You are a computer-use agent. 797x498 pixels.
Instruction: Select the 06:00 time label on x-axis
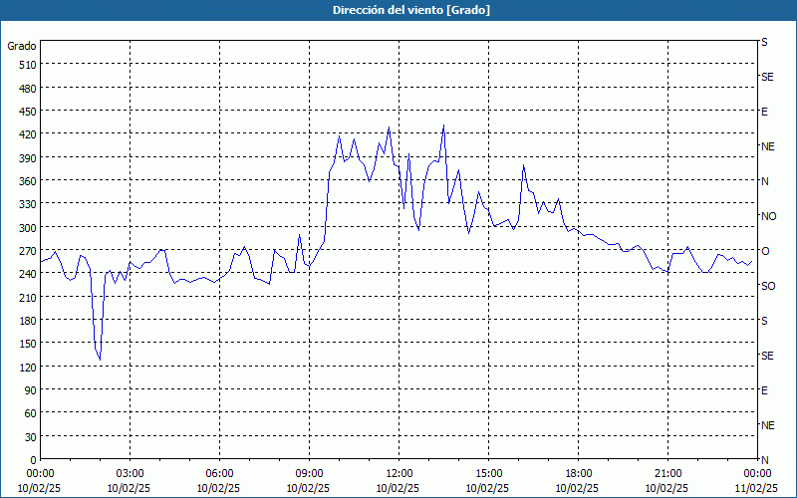pyautogui.click(x=219, y=474)
